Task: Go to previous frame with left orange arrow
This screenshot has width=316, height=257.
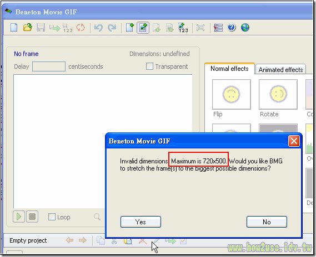Action: [x=69, y=240]
